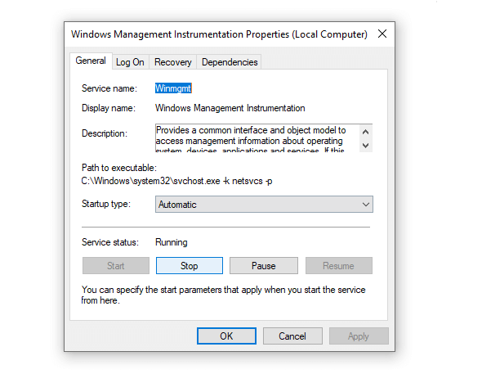
Task: Click the Path to executable label
Action: pyautogui.click(x=119, y=168)
